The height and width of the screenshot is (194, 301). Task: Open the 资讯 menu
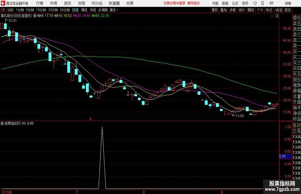67,3
